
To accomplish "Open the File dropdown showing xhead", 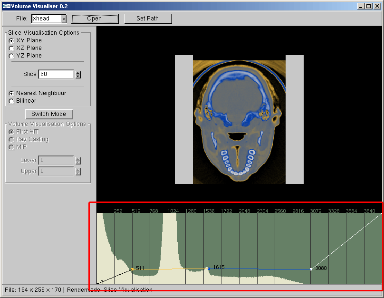I will [x=64, y=19].
